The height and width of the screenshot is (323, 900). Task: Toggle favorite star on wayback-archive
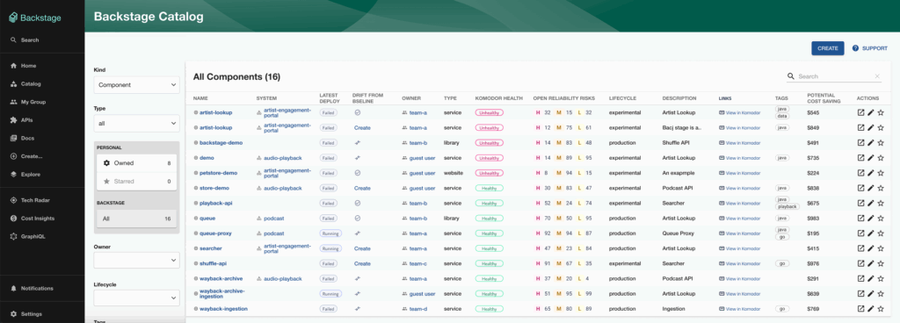tap(881, 278)
